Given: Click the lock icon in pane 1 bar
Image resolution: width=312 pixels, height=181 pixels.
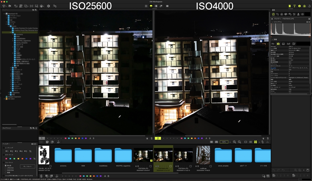Looking at the screenshot, I should click(147, 138).
